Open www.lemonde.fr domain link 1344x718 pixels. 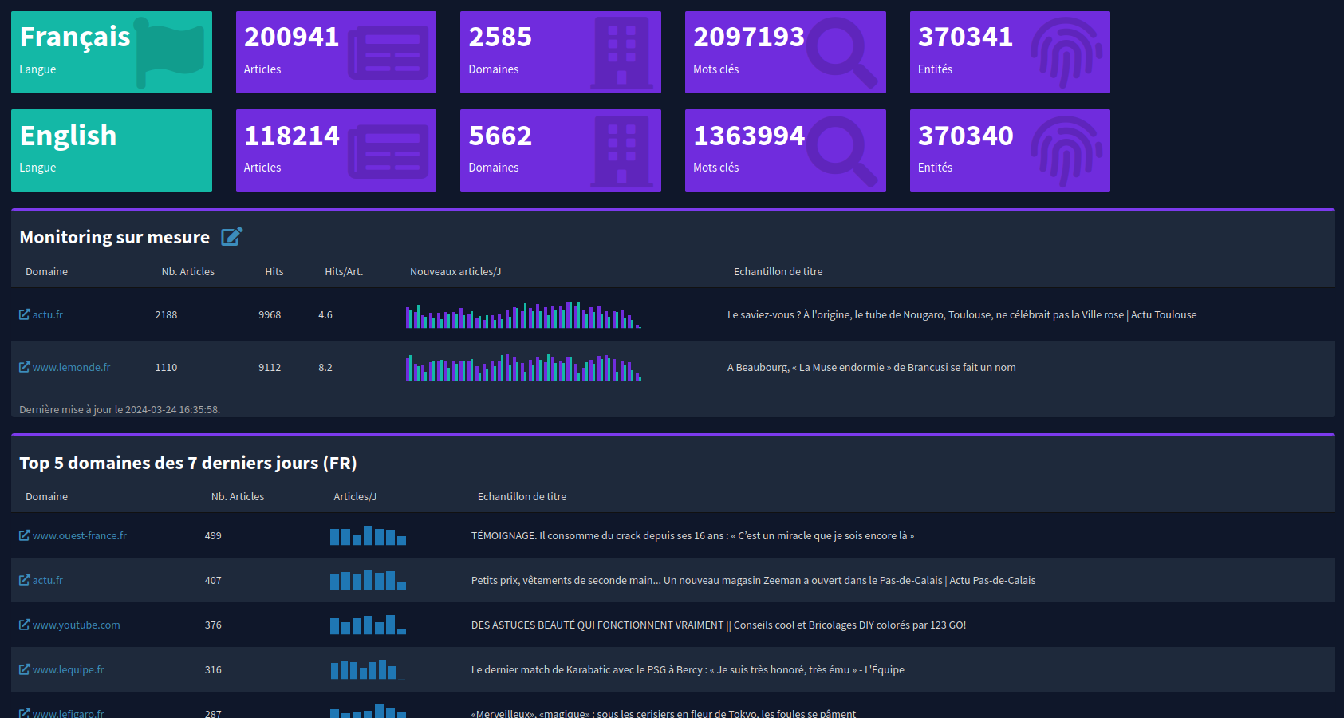click(71, 367)
